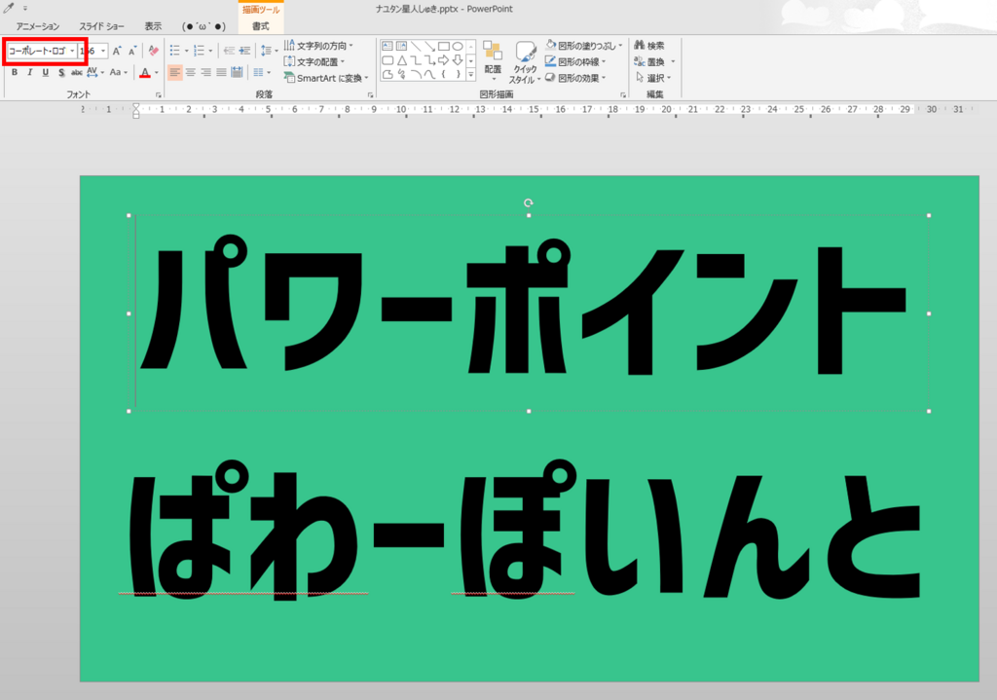Open the アニメーション tab
The height and width of the screenshot is (700, 997).
(38, 26)
